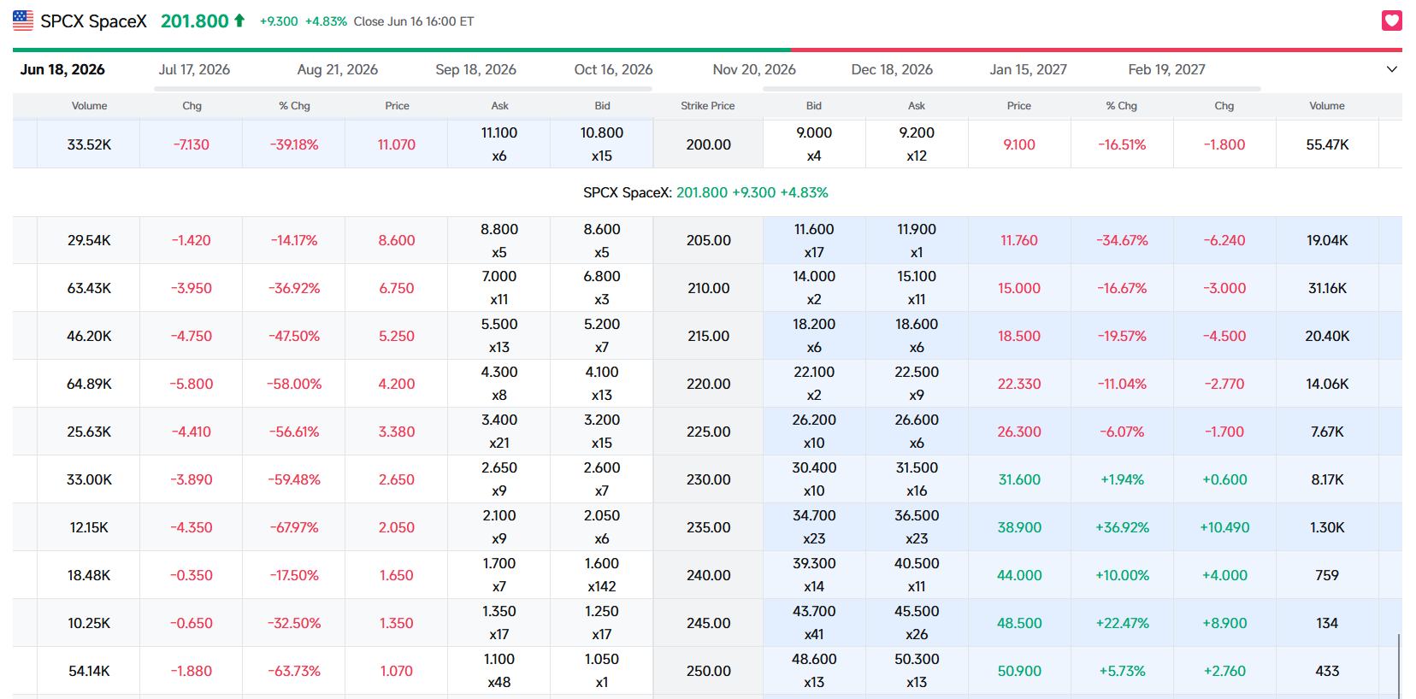The height and width of the screenshot is (699, 1416).
Task: Click the put volume 55.47K
Action: [x=1327, y=144]
